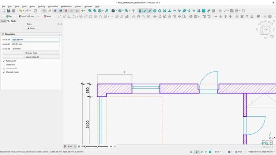Screen dimensions: 276x155
Task: Open the Modification menu
Action: point(66,6)
